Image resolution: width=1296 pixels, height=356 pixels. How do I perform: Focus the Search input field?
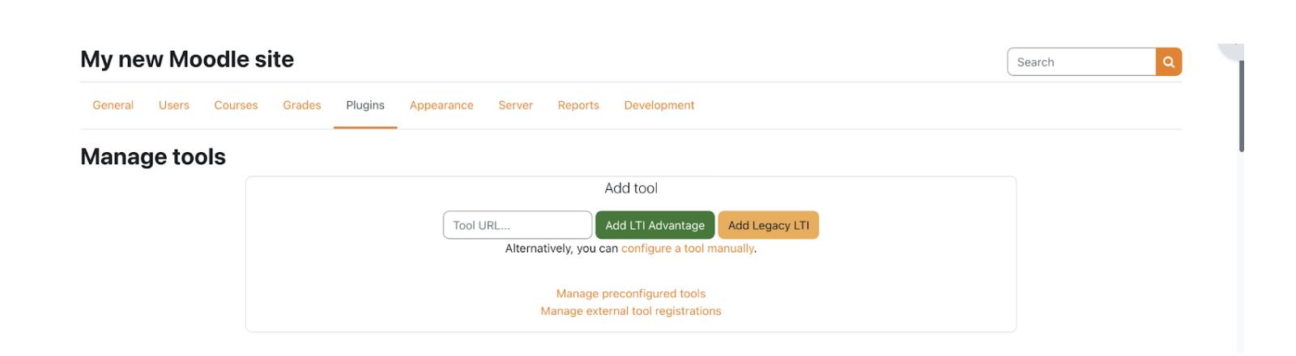pos(1081,62)
